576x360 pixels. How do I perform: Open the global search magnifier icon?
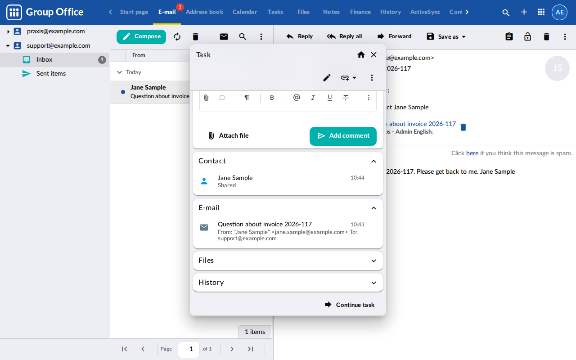click(506, 13)
